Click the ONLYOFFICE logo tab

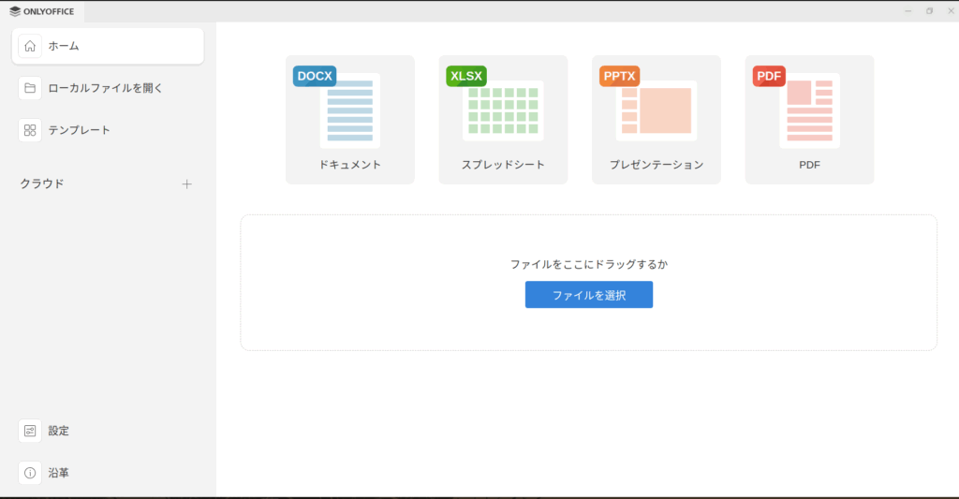[42, 11]
